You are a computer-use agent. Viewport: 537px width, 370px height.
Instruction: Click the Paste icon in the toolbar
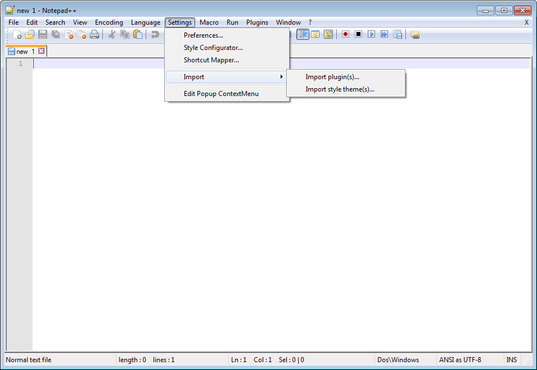138,34
